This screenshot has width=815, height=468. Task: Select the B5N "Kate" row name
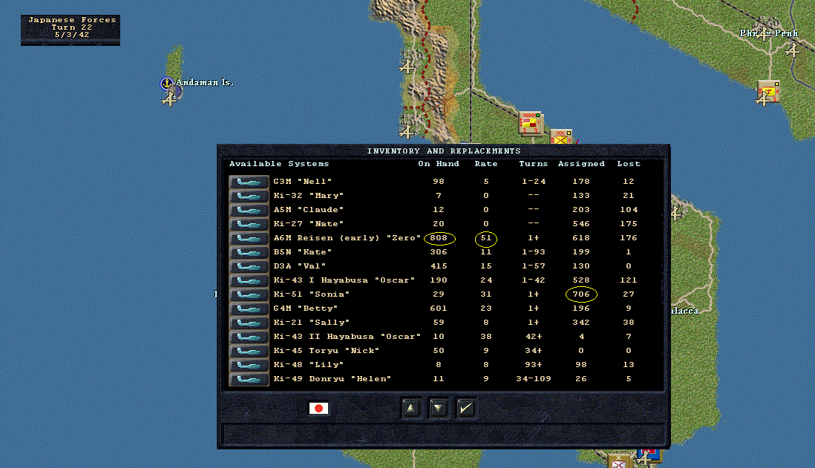pos(303,252)
